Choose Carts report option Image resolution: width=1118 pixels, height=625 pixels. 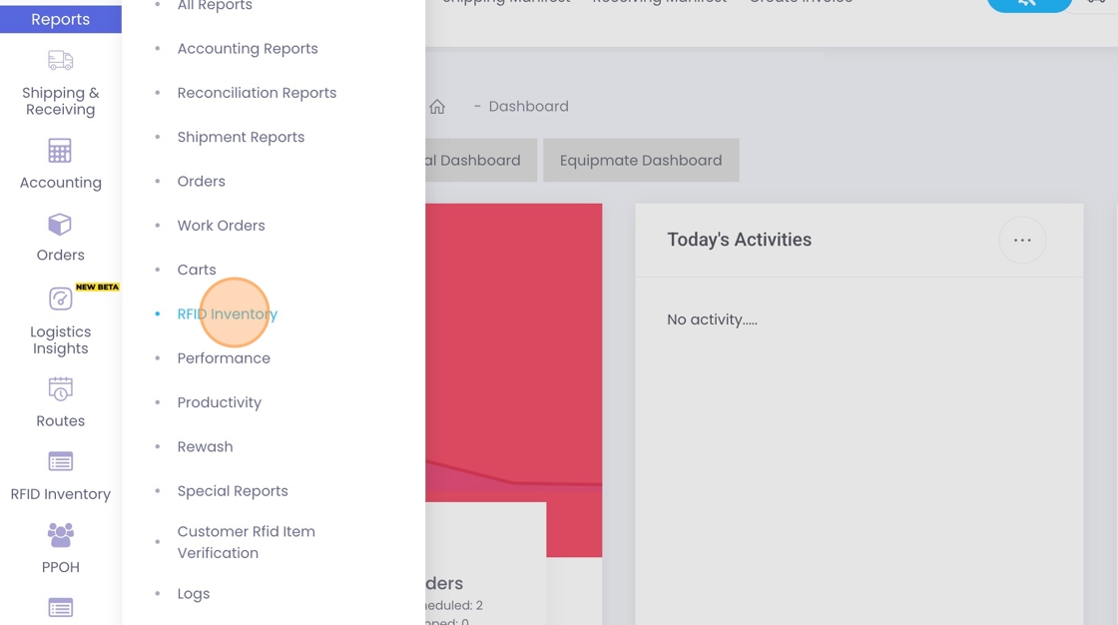click(x=197, y=270)
